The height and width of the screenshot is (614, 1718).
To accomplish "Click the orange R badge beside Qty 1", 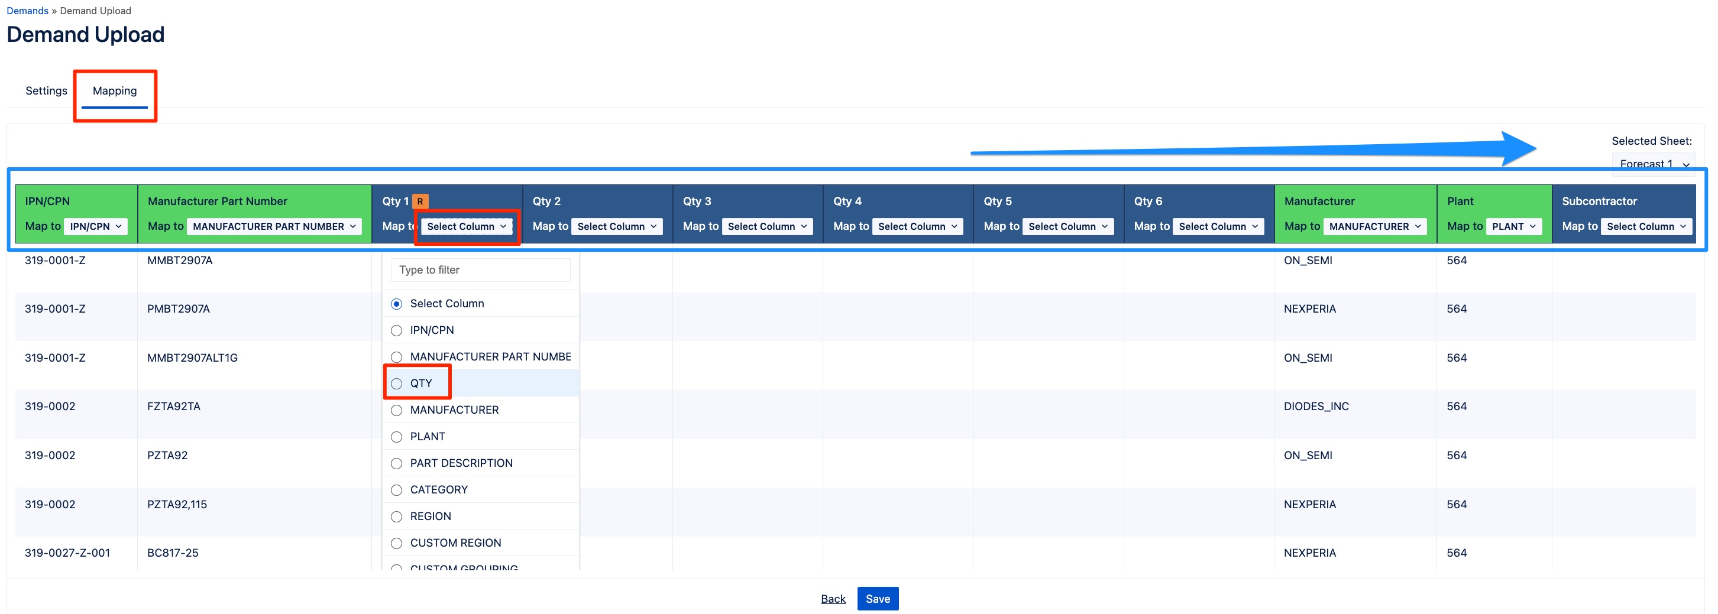I will coord(419,202).
